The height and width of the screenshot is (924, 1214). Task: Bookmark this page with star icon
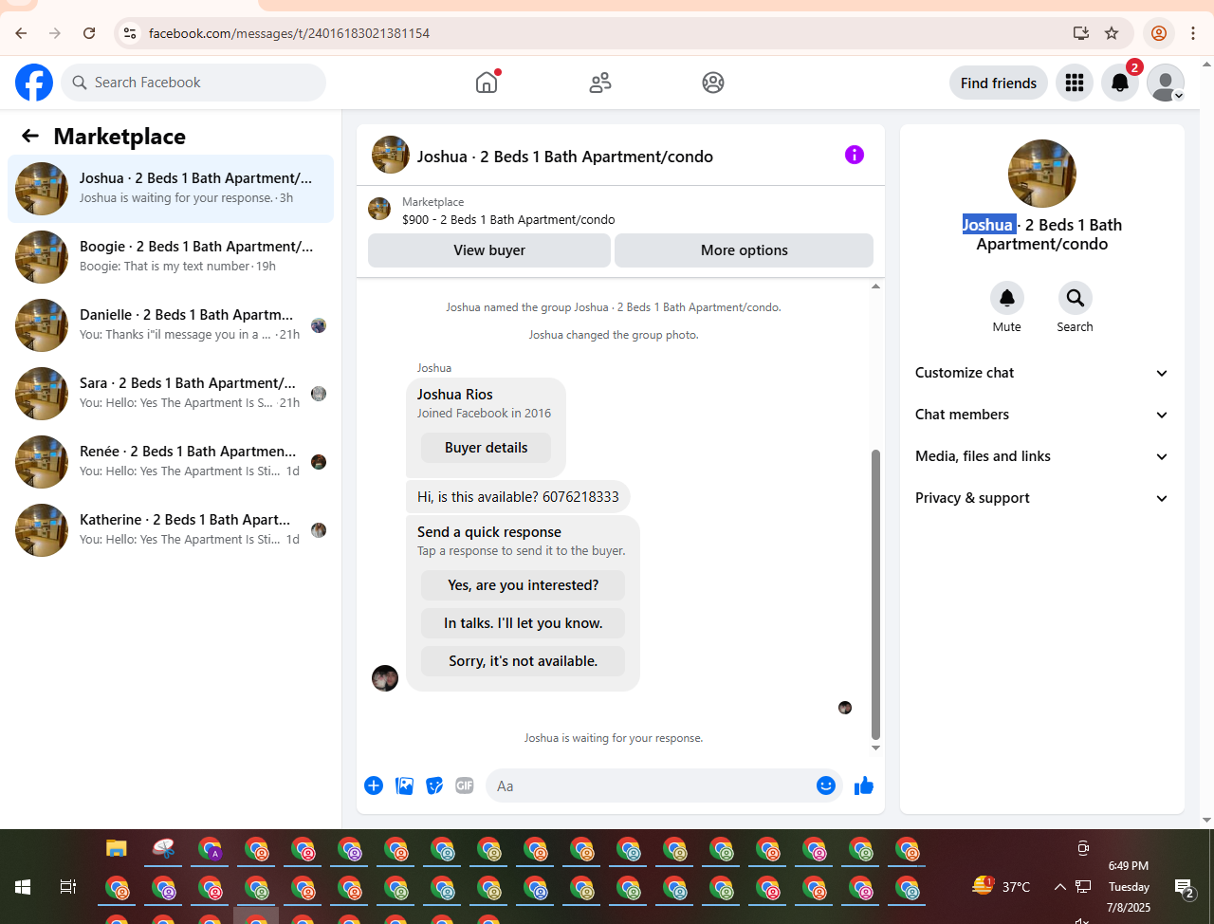(x=1112, y=33)
